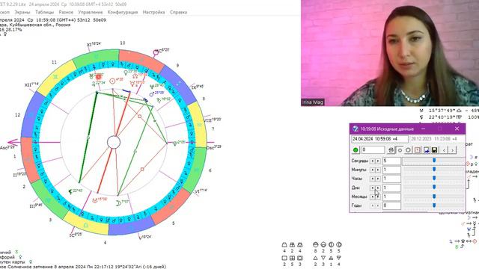Increase Дни with right step arrow
The width and height of the screenshot is (479, 269).
pyautogui.click(x=378, y=188)
